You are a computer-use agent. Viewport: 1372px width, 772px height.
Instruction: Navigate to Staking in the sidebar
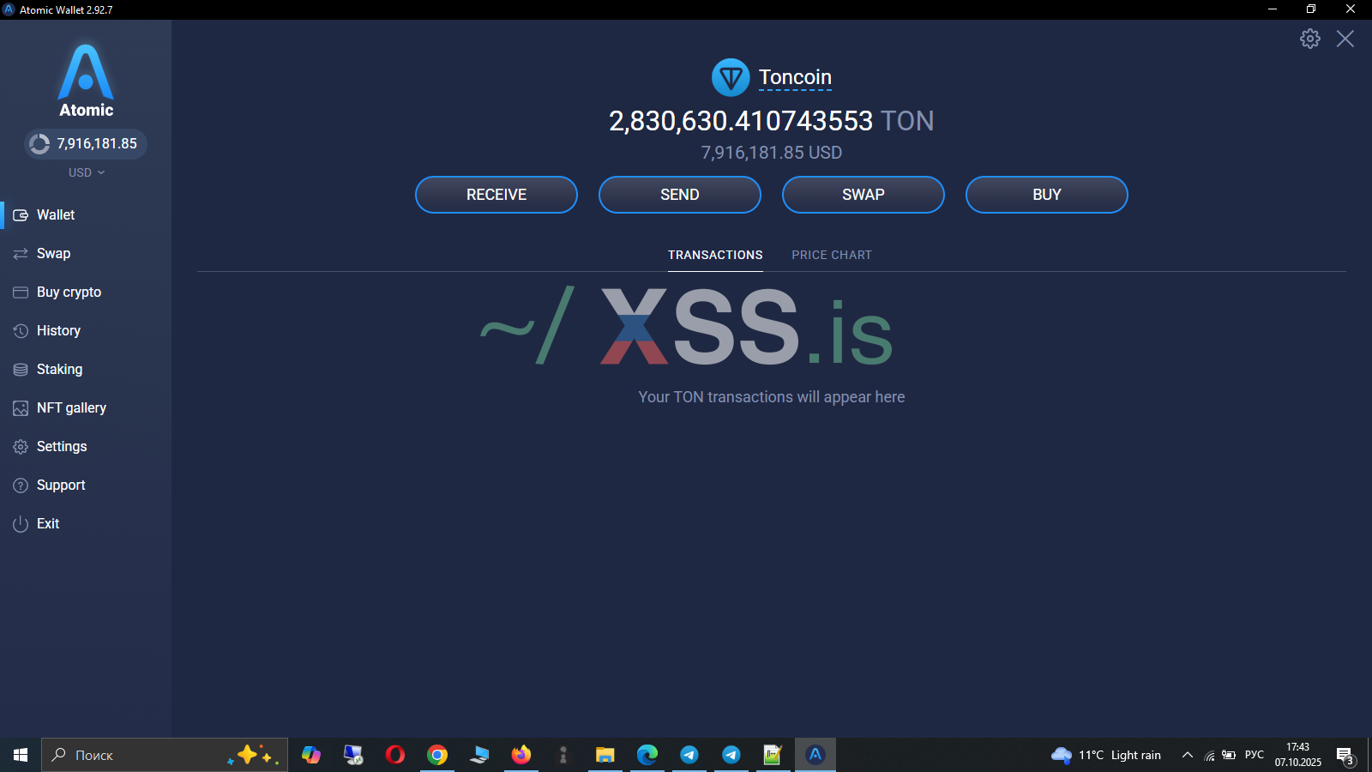(x=59, y=370)
